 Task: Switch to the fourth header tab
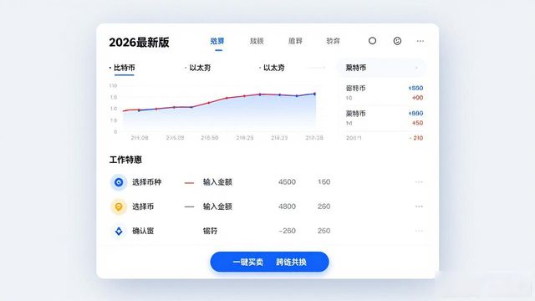pyautogui.click(x=333, y=41)
